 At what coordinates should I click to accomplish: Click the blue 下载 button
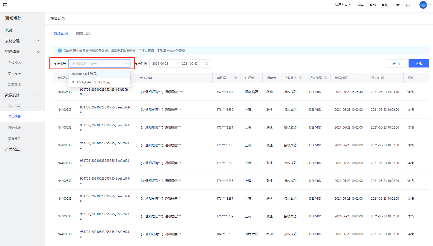419,63
